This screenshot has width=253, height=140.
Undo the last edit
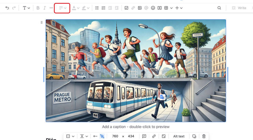[7, 8]
